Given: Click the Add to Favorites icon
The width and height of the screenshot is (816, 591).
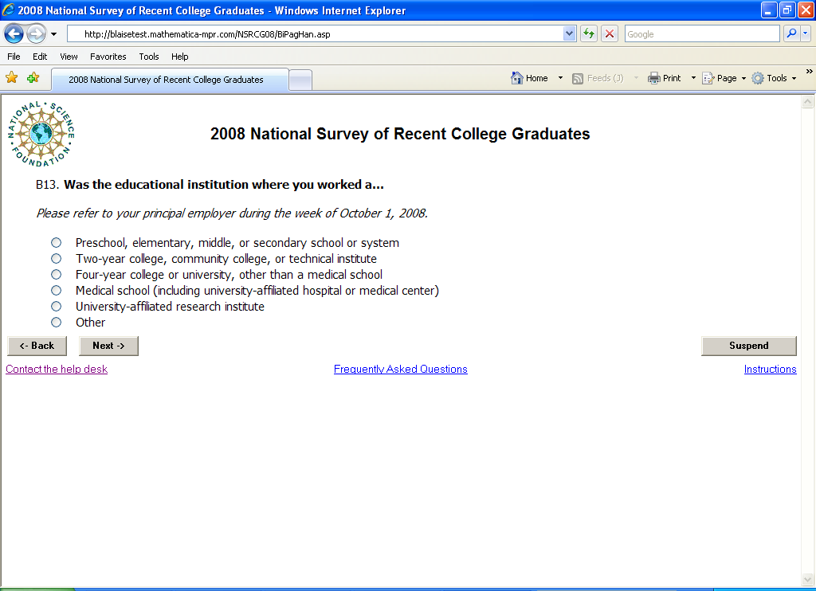Looking at the screenshot, I should (x=33, y=78).
